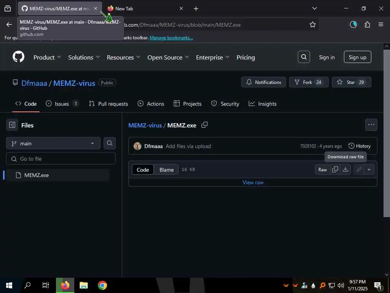Click the Sign up button
This screenshot has width=390, height=293.
pos(357,57)
